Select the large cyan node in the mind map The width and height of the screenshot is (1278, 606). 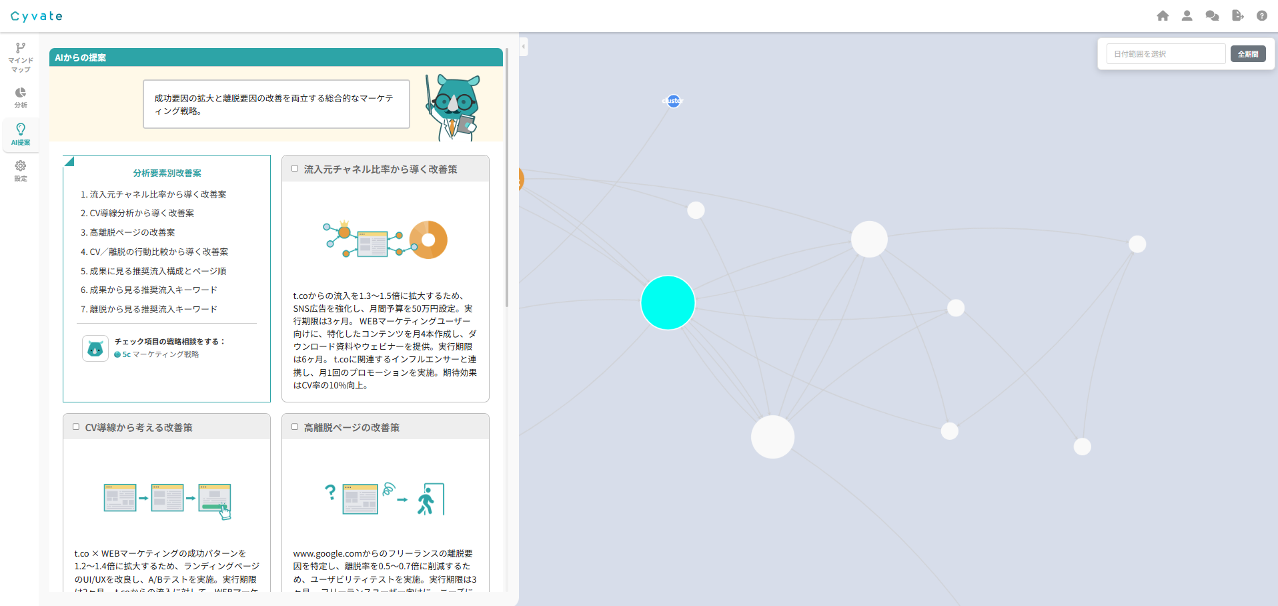[668, 302]
